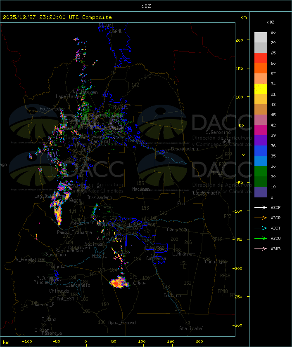Image resolution: width=292 pixels, height=347 pixels.
Task: Click the Nacunan place label
Action: pos(141,189)
